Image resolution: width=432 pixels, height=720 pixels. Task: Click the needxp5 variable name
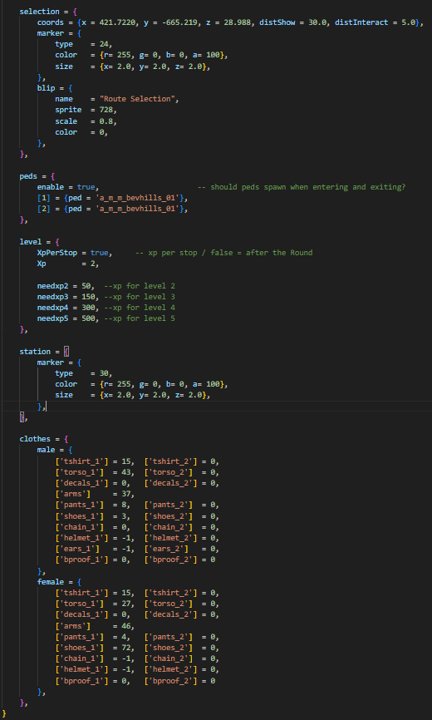click(x=52, y=318)
